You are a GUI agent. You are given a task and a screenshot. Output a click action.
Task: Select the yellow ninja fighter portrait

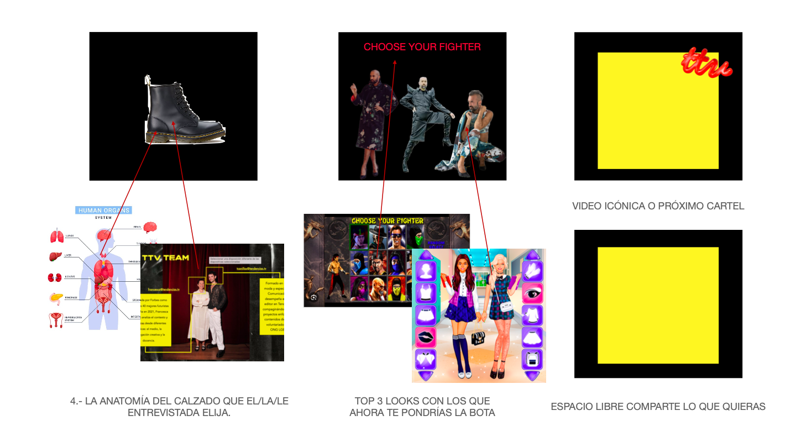(x=396, y=287)
